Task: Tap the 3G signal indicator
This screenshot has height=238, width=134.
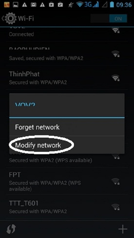Action: tap(91, 5)
